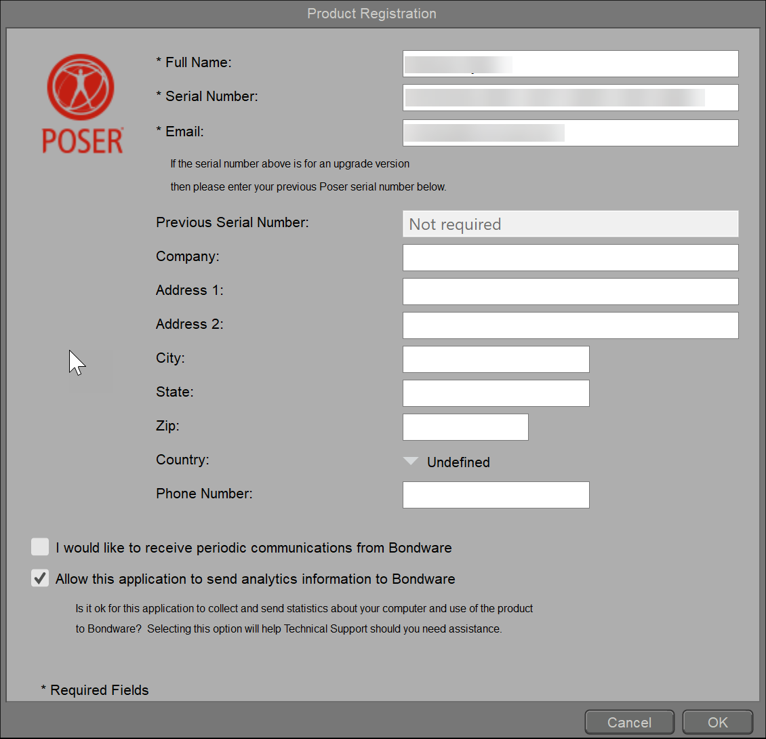The width and height of the screenshot is (766, 739).
Task: Place cursor in Address 1 field
Action: tap(569, 292)
